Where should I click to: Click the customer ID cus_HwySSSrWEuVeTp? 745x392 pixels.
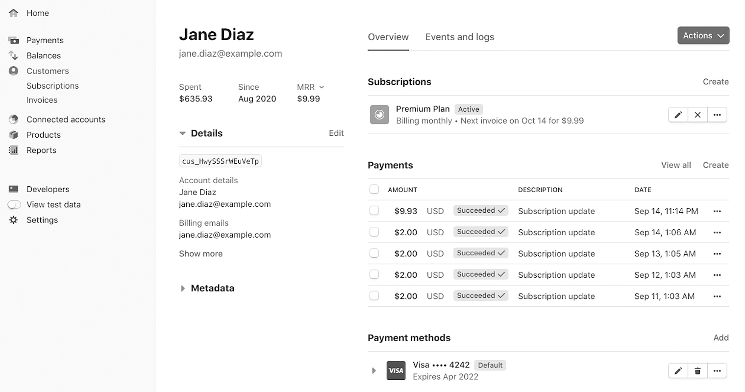coord(220,161)
